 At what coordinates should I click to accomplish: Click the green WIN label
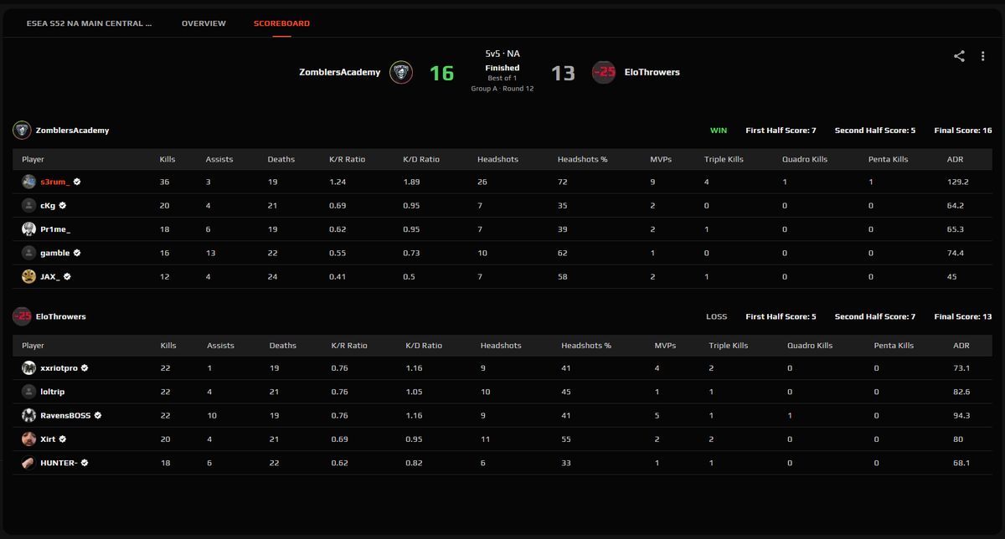(719, 131)
